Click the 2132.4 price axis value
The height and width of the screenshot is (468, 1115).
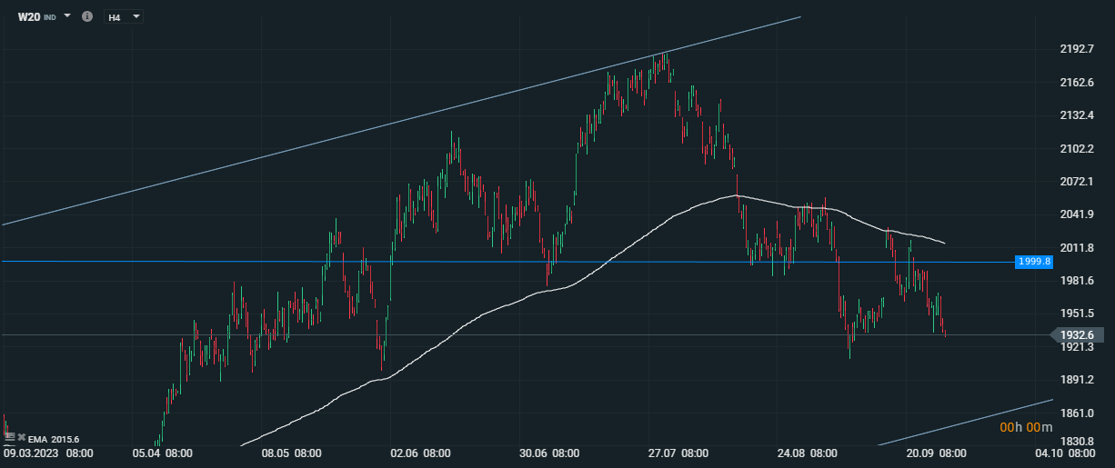click(1076, 115)
